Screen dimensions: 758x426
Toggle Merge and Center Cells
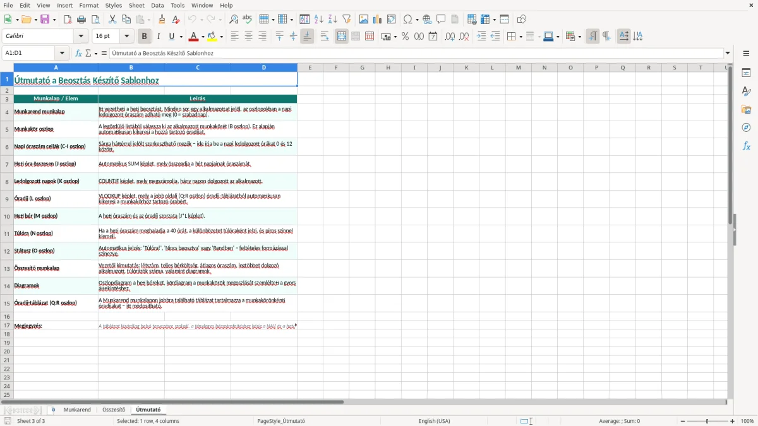pyautogui.click(x=342, y=37)
